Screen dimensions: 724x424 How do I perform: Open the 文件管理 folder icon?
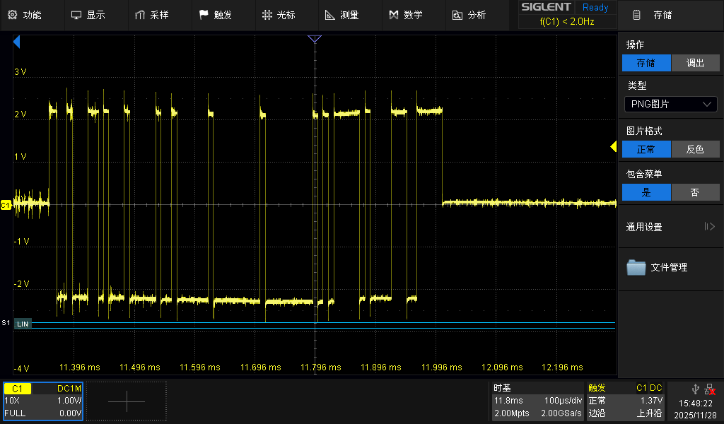(636, 267)
